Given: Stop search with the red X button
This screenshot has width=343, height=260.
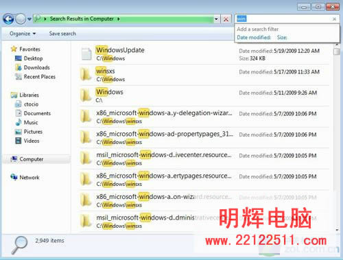Looking at the screenshot, I should 226,19.
